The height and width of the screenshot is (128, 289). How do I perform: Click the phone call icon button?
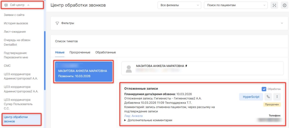click(x=268, y=97)
